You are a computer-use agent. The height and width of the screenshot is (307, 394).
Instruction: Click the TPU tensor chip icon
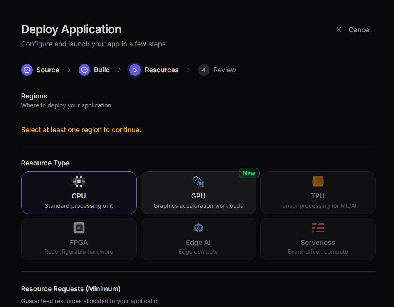tap(318, 181)
